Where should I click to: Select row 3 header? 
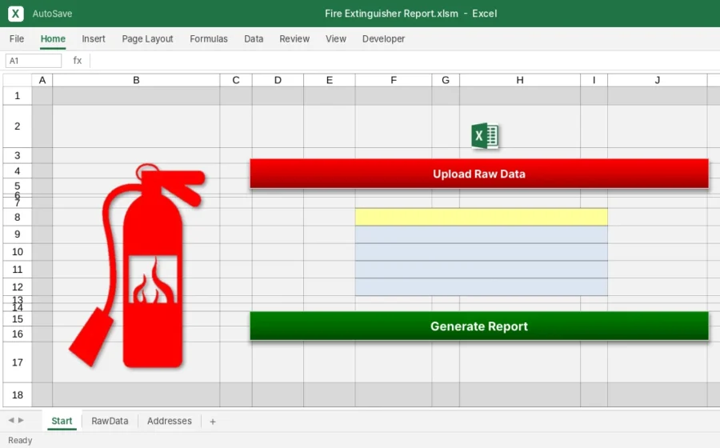[x=18, y=155]
